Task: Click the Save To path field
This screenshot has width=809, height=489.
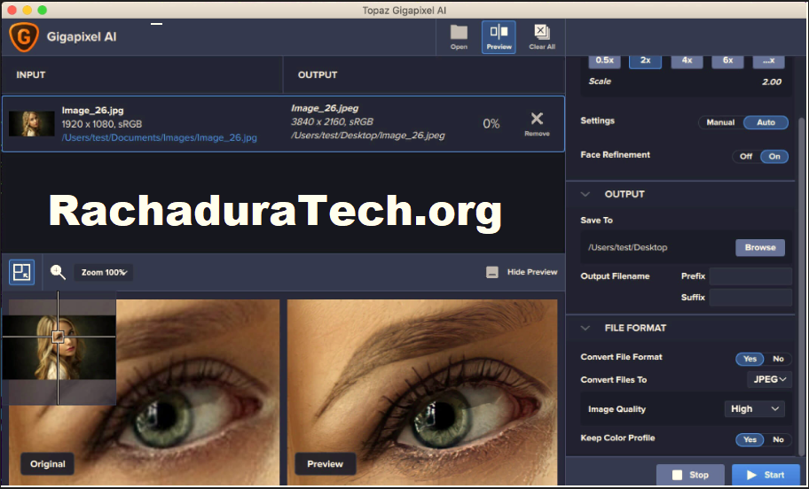Action: point(658,248)
